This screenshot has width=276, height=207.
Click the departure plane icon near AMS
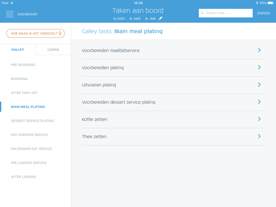click(x=131, y=19)
